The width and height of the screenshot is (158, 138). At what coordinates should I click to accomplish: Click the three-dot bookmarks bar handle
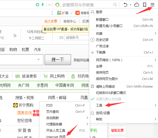click(x=52, y=13)
